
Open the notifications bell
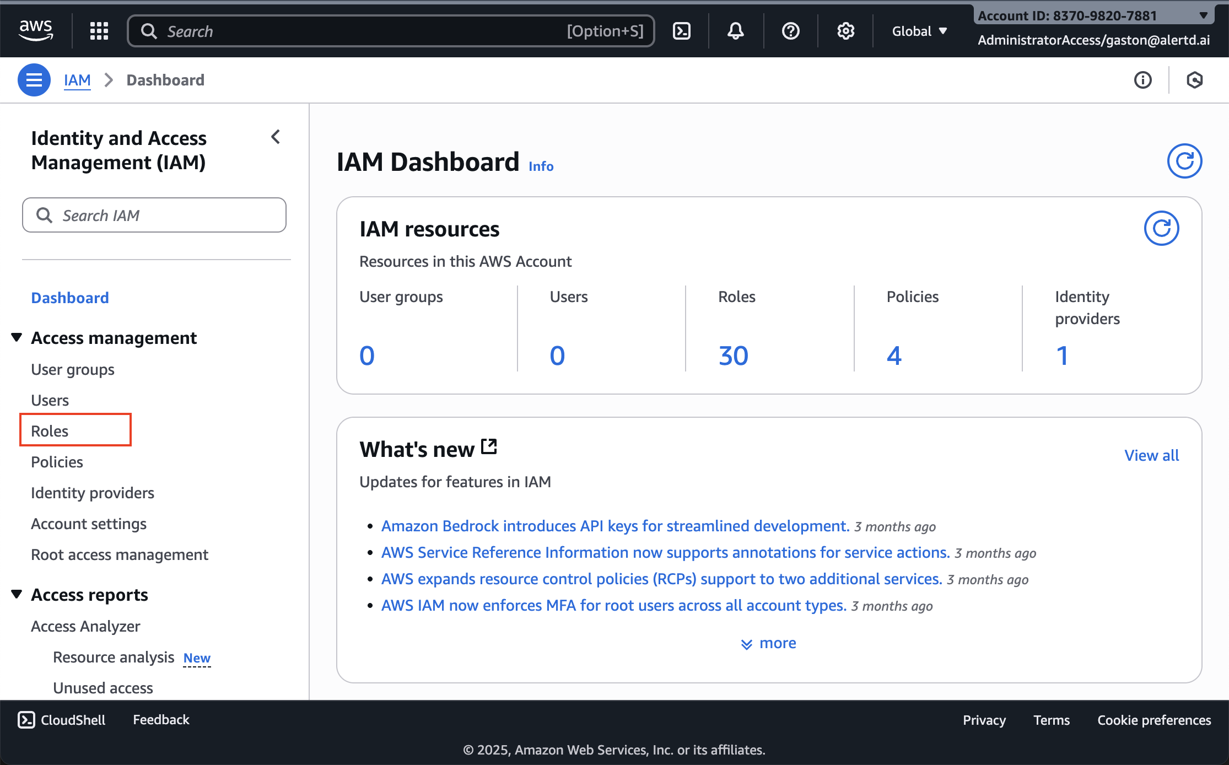pos(735,31)
